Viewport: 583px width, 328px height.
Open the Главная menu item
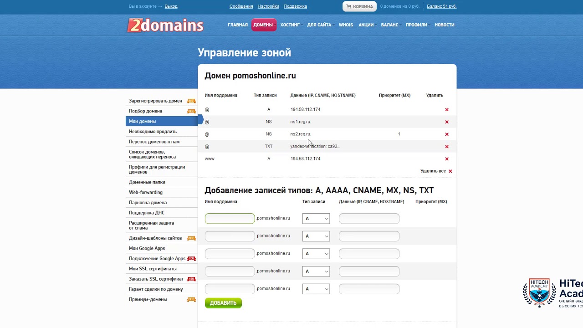238,25
